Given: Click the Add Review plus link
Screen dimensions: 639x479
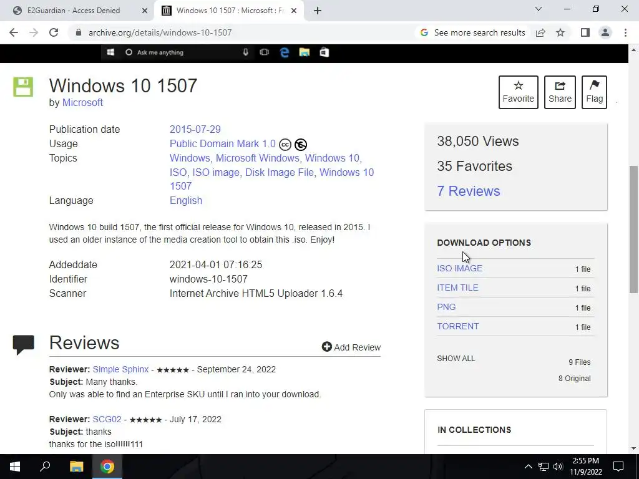Looking at the screenshot, I should coord(351,347).
